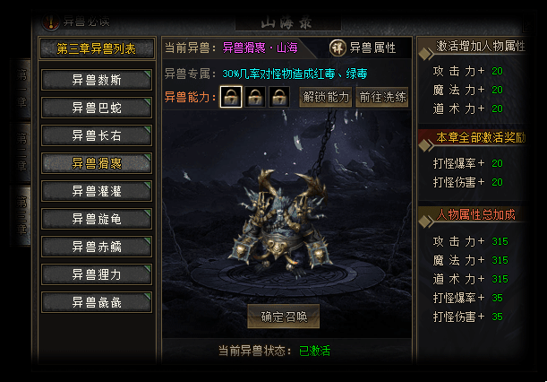This screenshot has width=547, height=382.
Task: Confirm summon with 确定召唤 button
Action: click(284, 317)
